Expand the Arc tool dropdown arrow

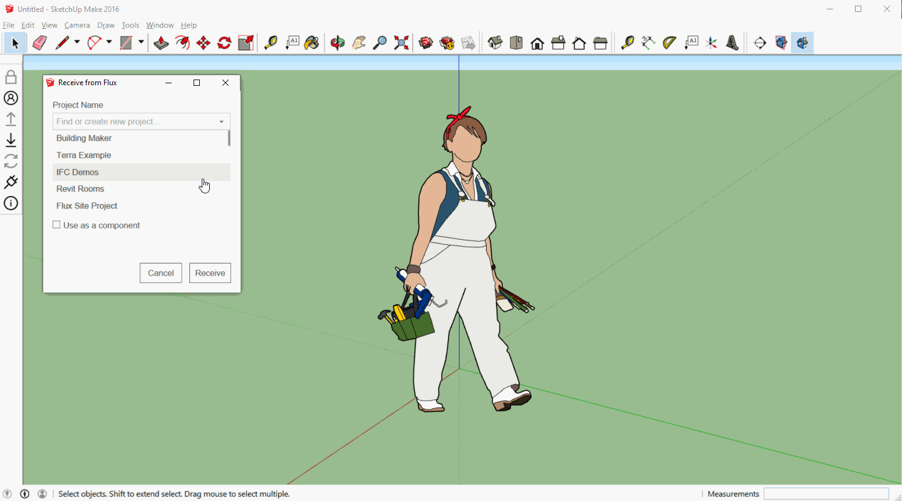(x=109, y=43)
